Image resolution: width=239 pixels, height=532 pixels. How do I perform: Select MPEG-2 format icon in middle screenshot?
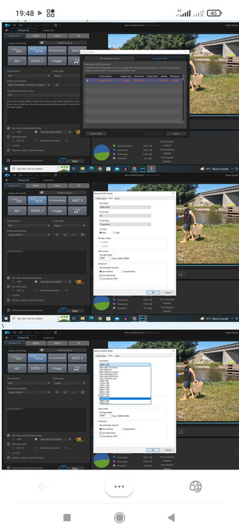point(37,211)
